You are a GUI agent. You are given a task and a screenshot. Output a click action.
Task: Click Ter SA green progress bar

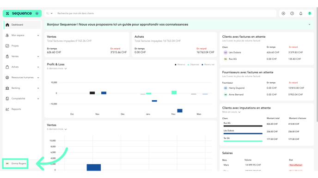pyautogui.click(x=243, y=141)
